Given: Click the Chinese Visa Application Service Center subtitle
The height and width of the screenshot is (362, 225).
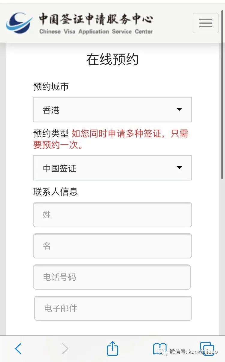Looking at the screenshot, I should [96, 32].
